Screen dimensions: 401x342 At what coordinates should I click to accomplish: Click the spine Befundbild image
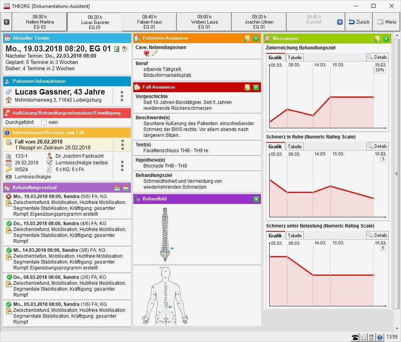point(165,234)
